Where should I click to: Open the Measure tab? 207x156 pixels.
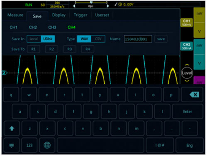point(15,15)
